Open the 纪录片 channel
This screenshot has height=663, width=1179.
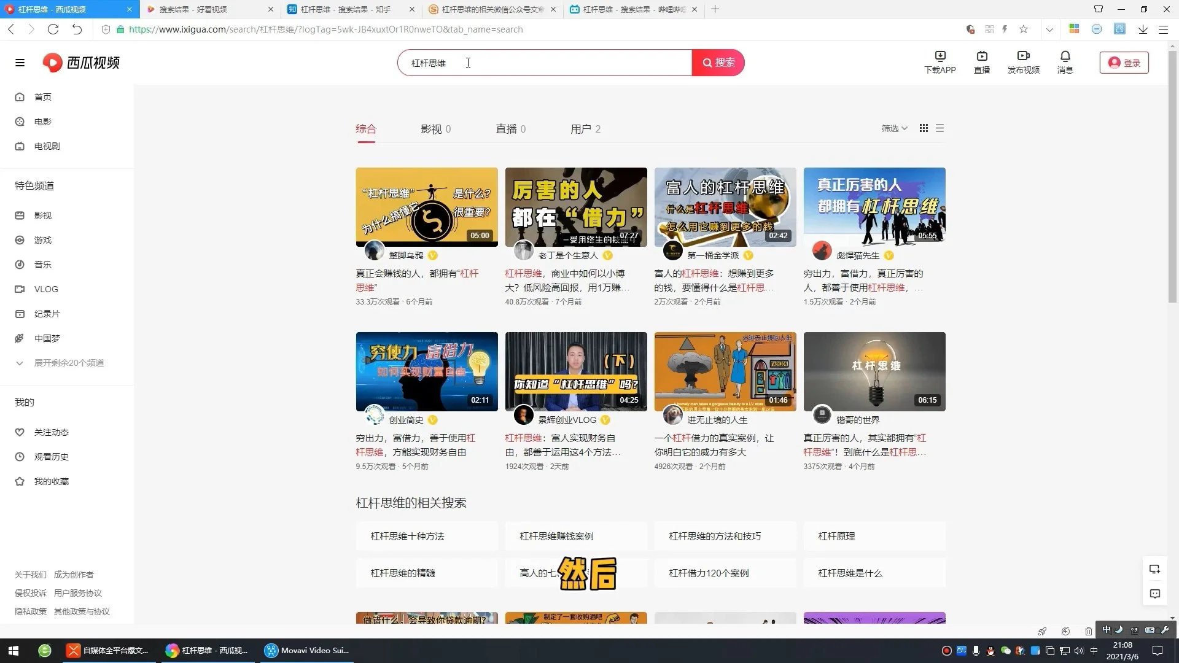pyautogui.click(x=47, y=314)
